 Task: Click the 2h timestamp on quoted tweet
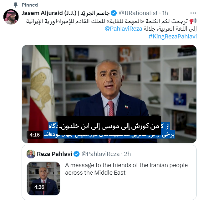tap(127, 154)
